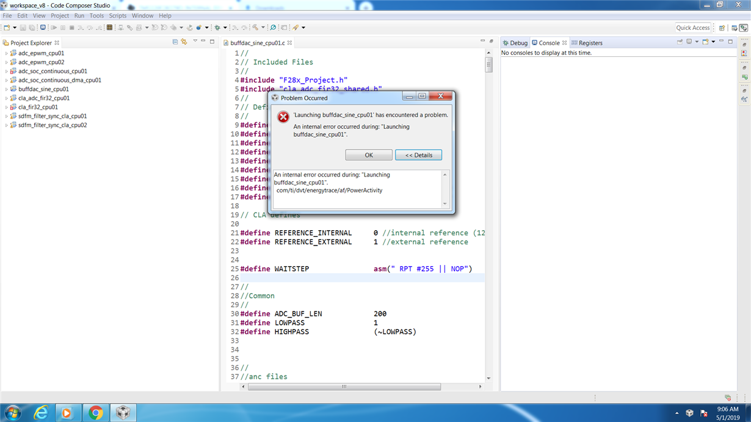Click the grid memory view toolbar icon
The height and width of the screenshot is (422, 751).
coord(109,27)
